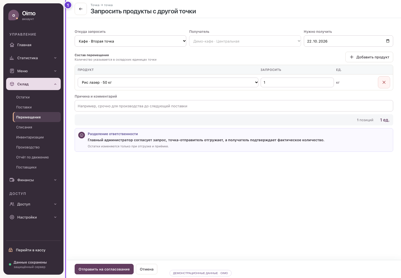Click the cash register icon
This screenshot has height=278, width=401.
pos(11,250)
